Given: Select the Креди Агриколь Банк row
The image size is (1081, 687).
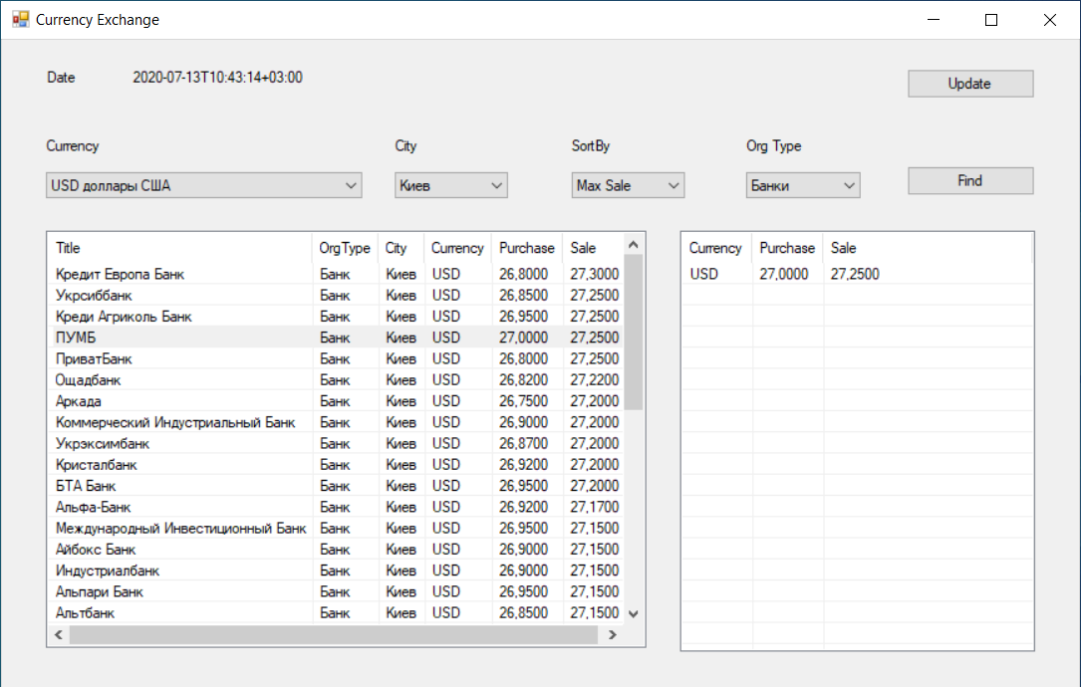Looking at the screenshot, I should pos(336,317).
